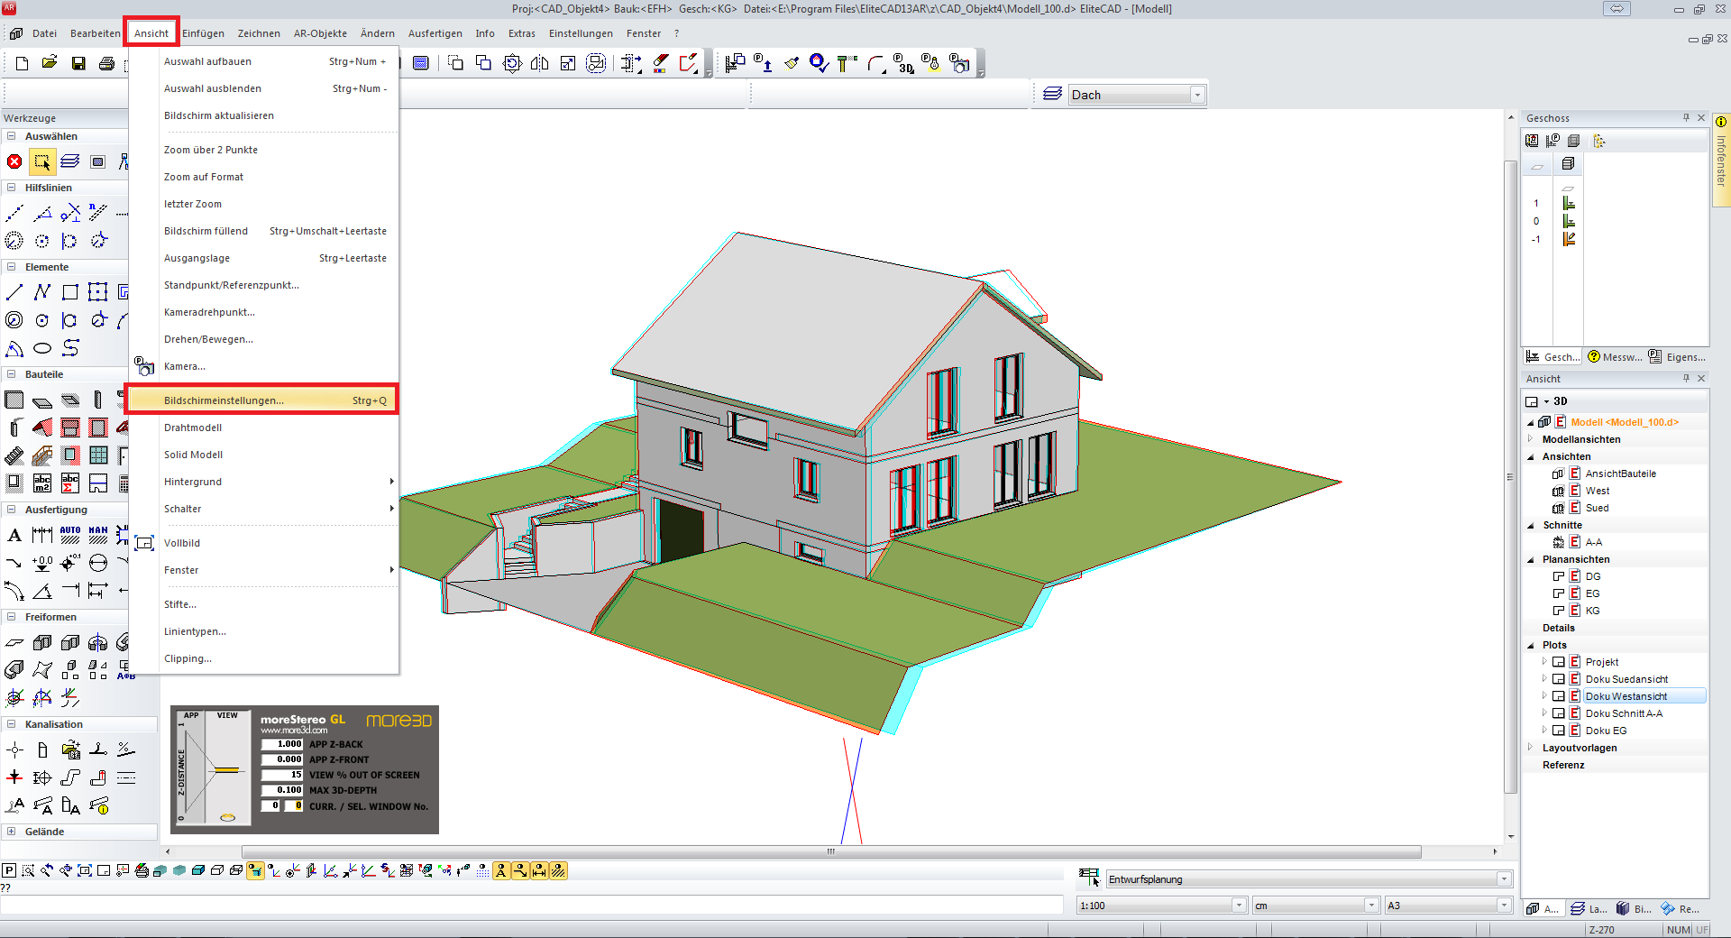Expand the Layoutvorlagen tree node
The image size is (1731, 938).
(1531, 748)
